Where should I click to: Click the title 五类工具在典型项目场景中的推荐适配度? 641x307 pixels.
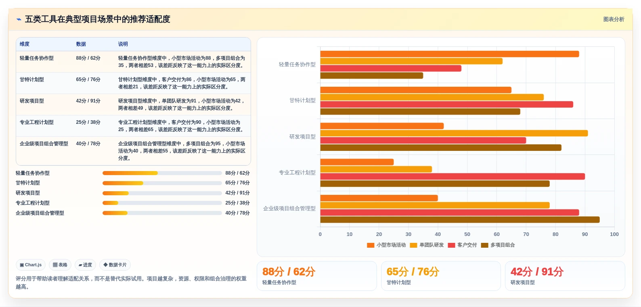click(98, 19)
